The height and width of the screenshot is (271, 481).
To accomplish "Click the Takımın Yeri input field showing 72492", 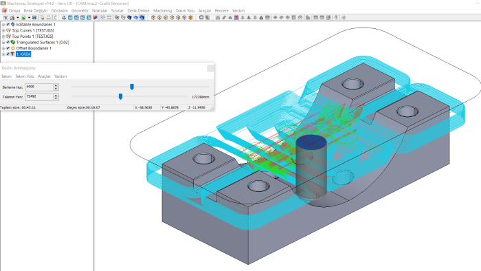I will (39, 97).
